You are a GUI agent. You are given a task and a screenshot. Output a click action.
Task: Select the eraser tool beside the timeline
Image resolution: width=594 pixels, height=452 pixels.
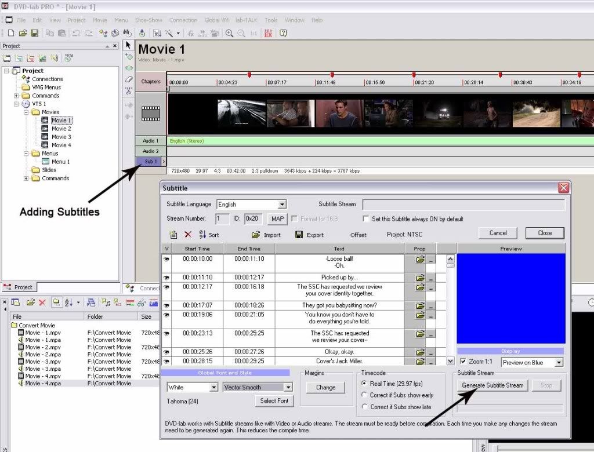pyautogui.click(x=128, y=79)
